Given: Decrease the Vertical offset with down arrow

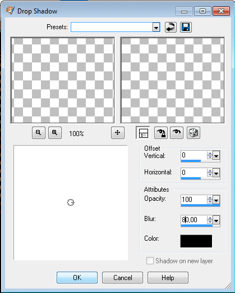Looking at the screenshot, I should pos(210,157).
